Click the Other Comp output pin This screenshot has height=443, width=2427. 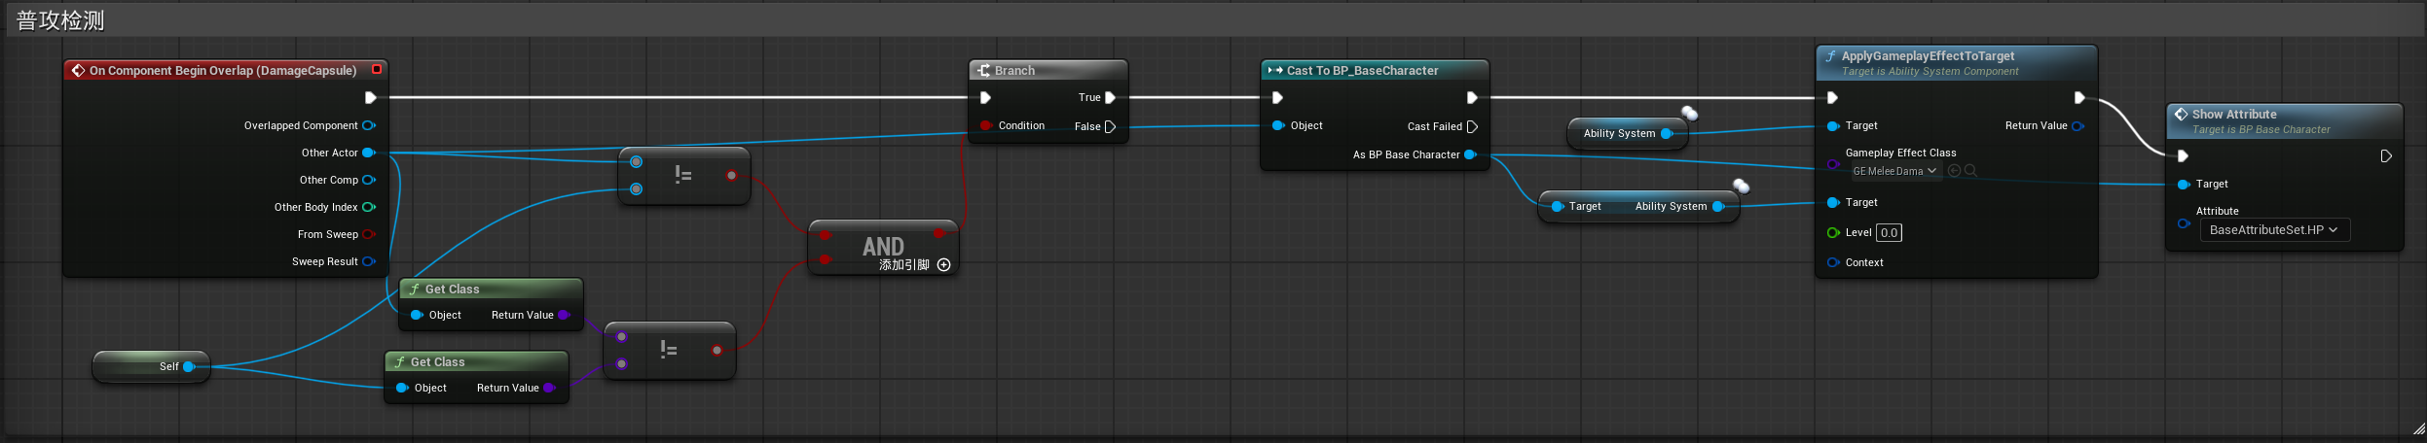pyautogui.click(x=369, y=180)
